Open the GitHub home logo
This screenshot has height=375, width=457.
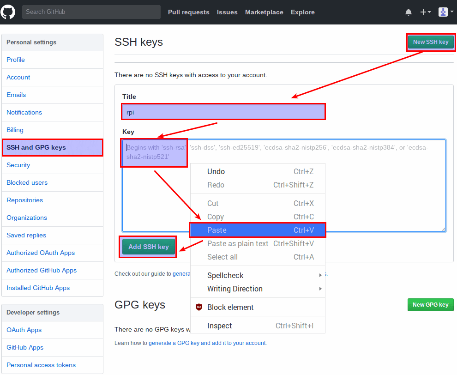coord(7,12)
